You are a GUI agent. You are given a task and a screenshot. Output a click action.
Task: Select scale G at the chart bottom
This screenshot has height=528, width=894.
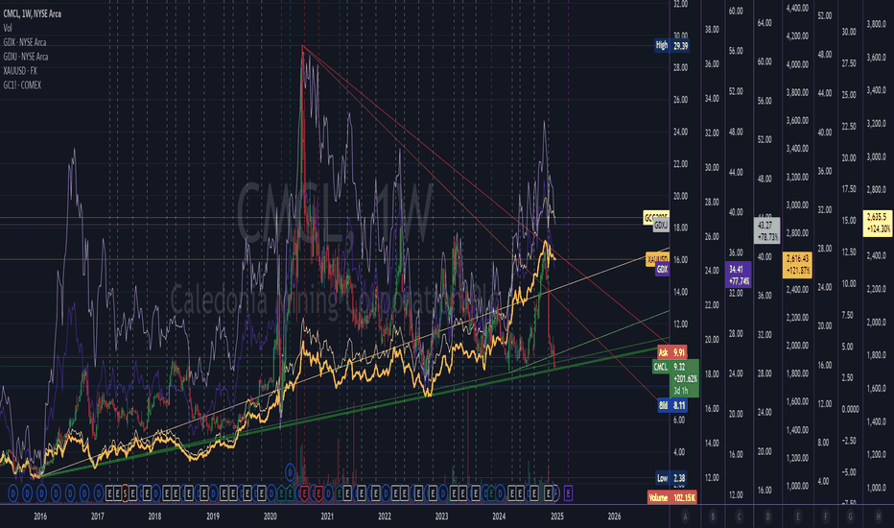(x=850, y=516)
